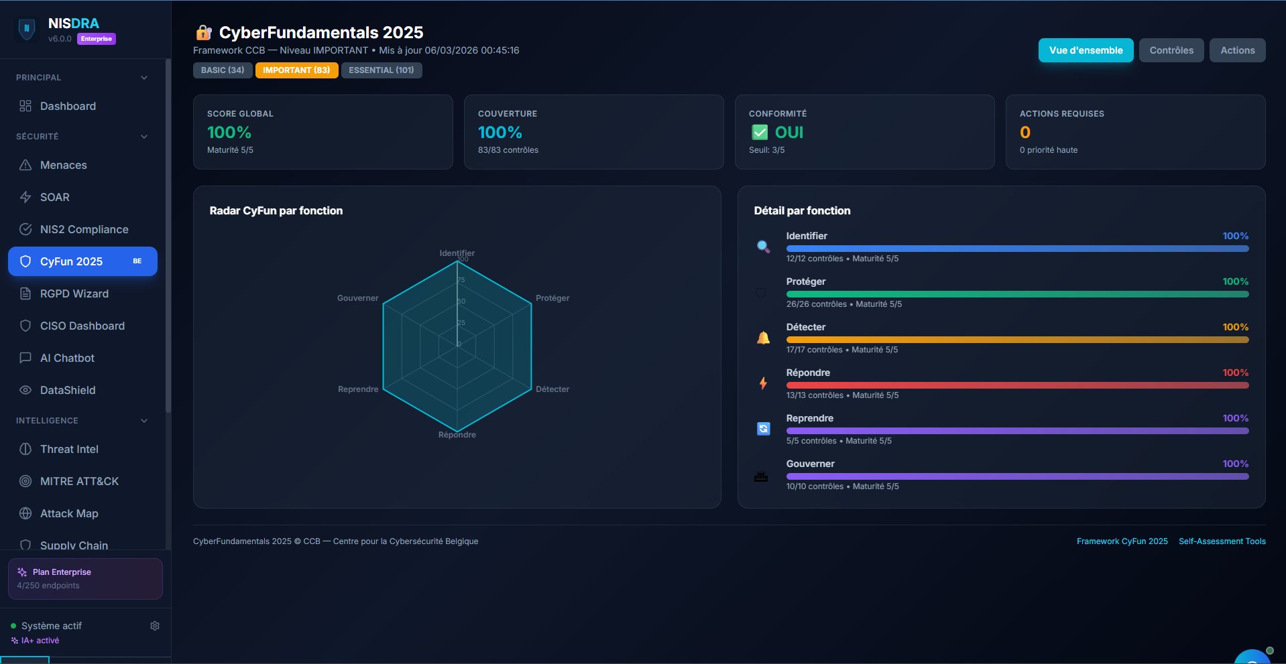Click the NISDRA shield logo
This screenshot has width=1286, height=664.
27,29
